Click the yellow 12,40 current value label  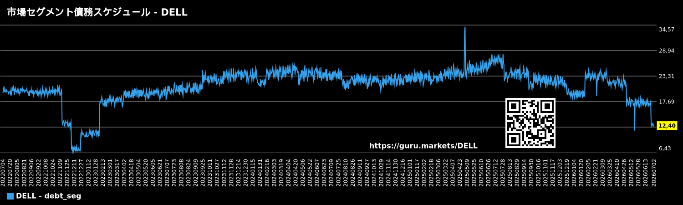pos(667,126)
